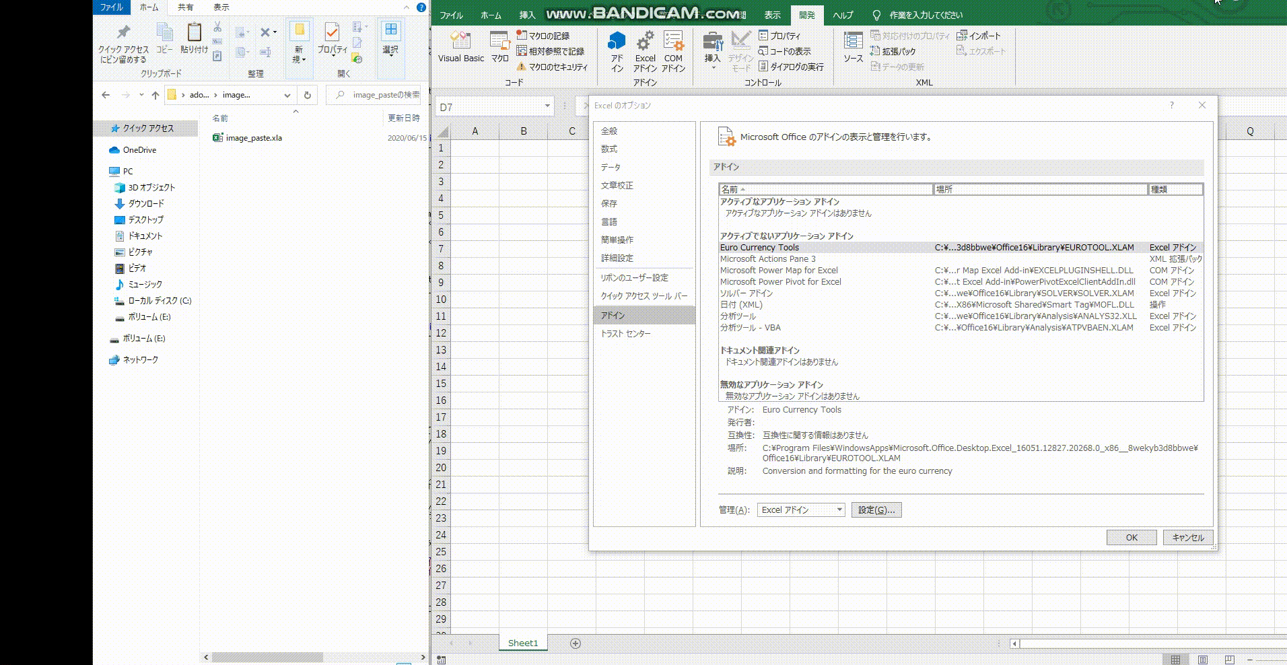Confirm the options dialog with OK
This screenshot has height=665, width=1287.
point(1131,537)
